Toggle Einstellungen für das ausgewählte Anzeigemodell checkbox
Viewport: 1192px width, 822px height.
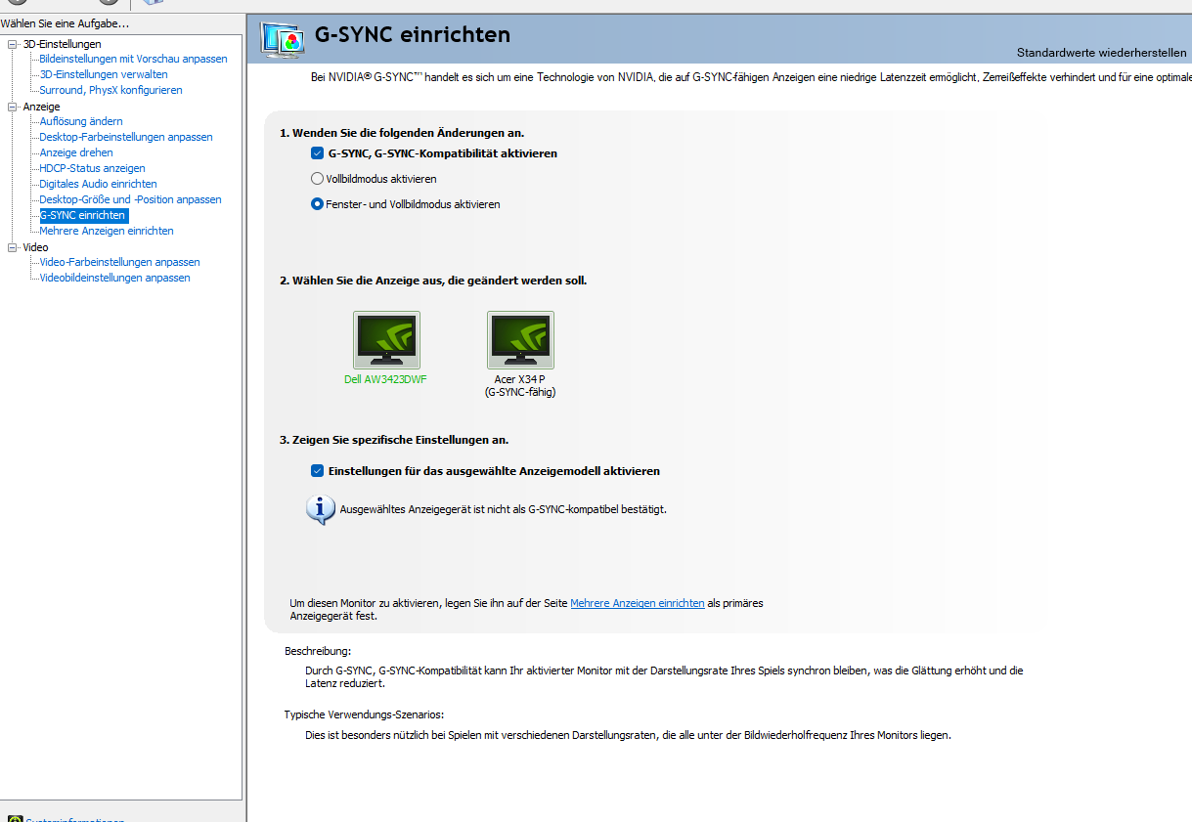point(317,471)
